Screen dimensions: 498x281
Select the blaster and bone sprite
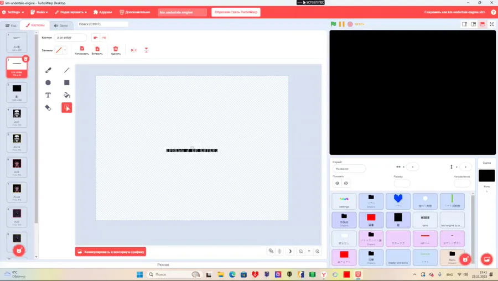(398, 258)
